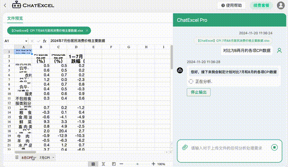Select cell A1
288x167 pixels.
coord(23,52)
